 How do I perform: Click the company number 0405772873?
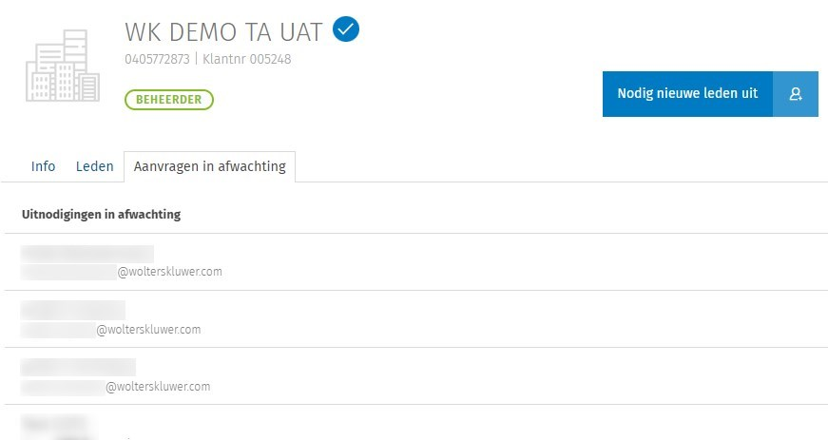(x=157, y=59)
